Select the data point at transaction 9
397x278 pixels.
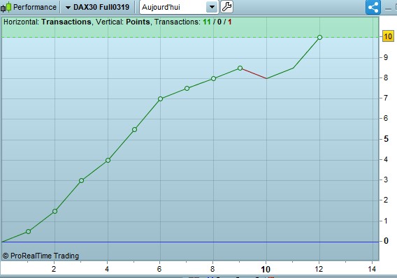click(240, 68)
